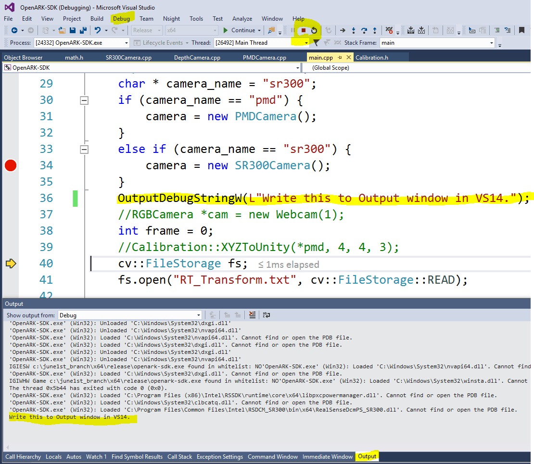Click the Open File folder icon

(x=62, y=30)
